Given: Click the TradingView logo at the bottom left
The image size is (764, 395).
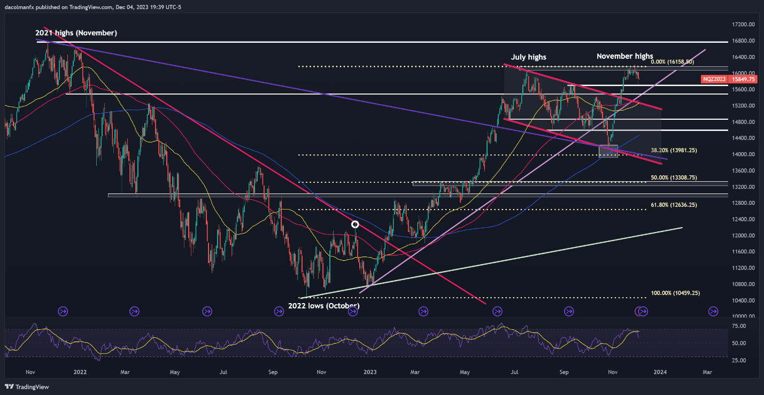Looking at the screenshot, I should 26,386.
